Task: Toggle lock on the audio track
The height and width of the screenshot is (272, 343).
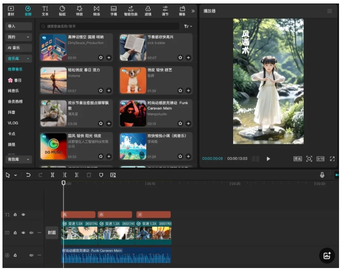Action: [x=15, y=255]
